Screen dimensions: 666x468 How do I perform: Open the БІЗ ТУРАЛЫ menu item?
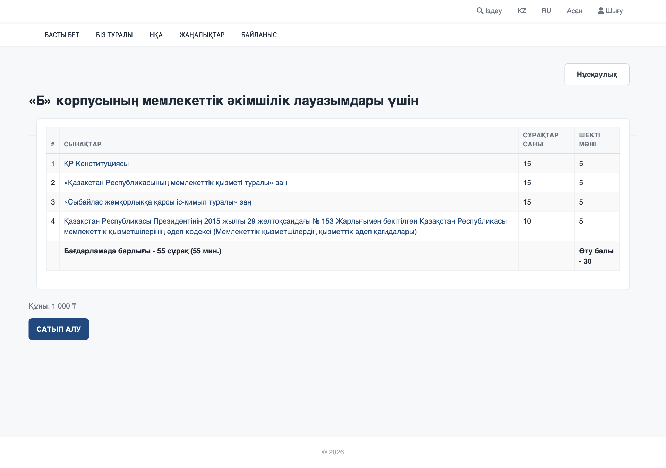[114, 35]
